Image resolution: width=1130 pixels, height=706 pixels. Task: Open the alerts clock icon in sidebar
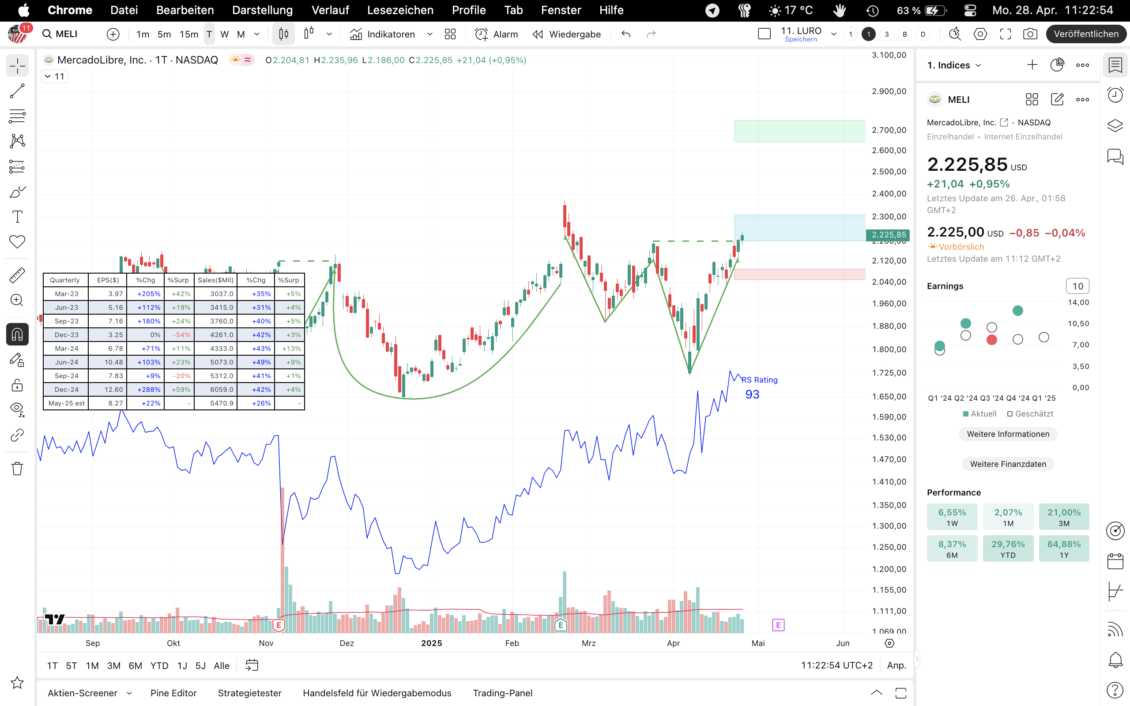pyautogui.click(x=1115, y=95)
